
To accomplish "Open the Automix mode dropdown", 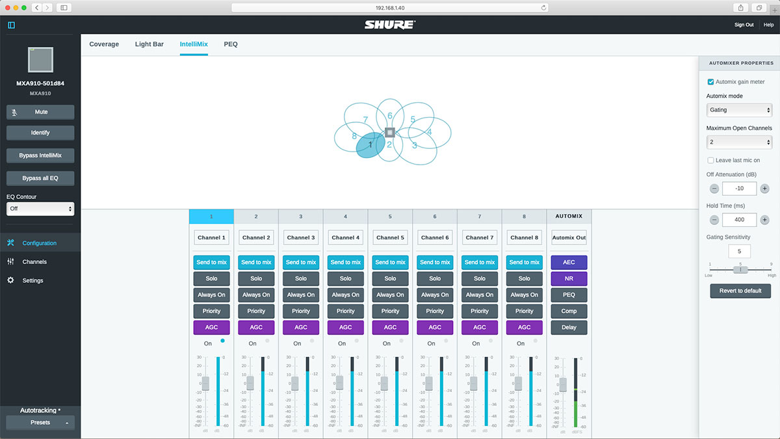I will (739, 110).
